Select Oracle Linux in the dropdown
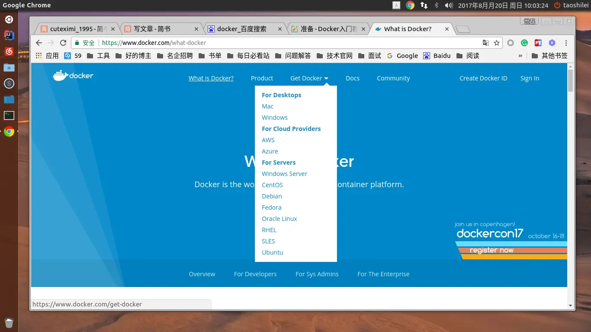The height and width of the screenshot is (332, 591). (x=279, y=219)
